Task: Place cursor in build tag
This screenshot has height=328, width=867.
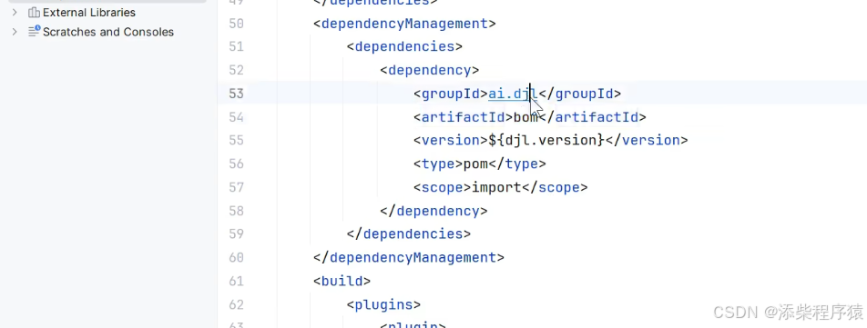Action: tap(342, 281)
